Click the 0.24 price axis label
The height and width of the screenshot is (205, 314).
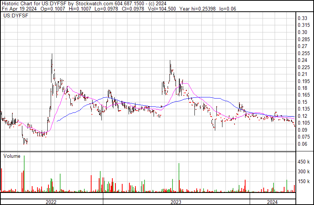point(302,60)
